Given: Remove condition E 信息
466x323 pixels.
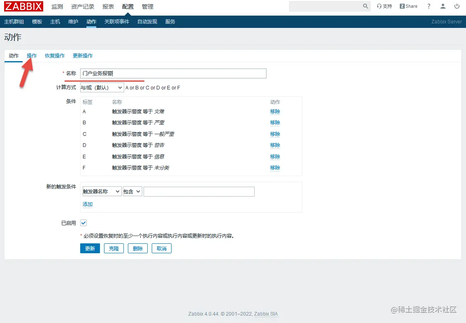Looking at the screenshot, I should pos(275,157).
